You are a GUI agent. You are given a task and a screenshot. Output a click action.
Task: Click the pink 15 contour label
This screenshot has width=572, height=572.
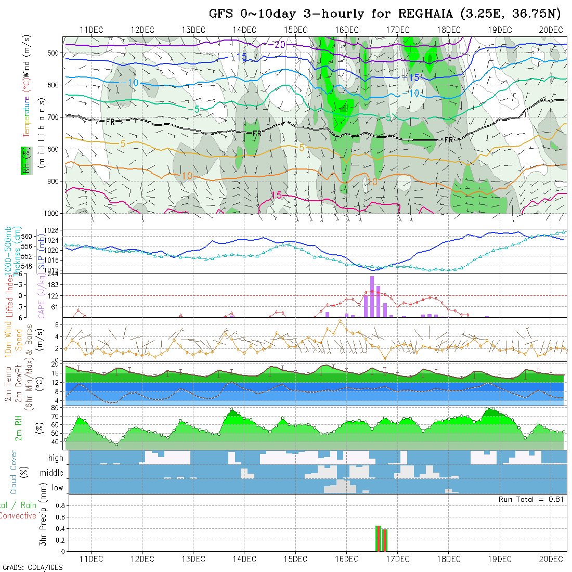point(276,195)
